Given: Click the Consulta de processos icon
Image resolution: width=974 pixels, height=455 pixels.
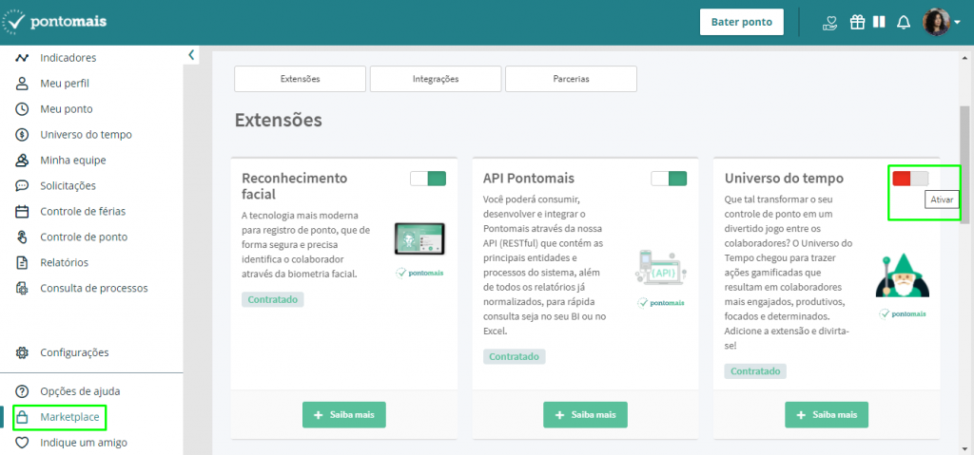Looking at the screenshot, I should pyautogui.click(x=23, y=288).
